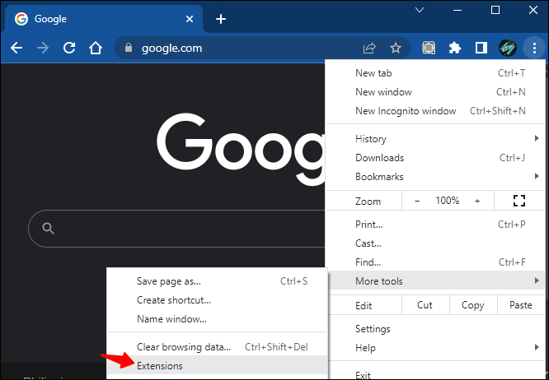Open the home page icon
The image size is (549, 380).
96,48
